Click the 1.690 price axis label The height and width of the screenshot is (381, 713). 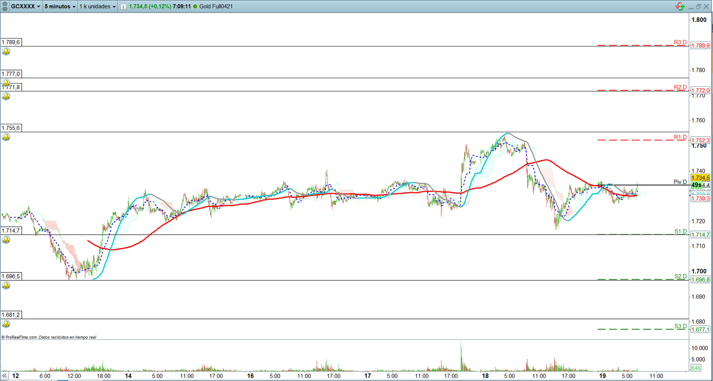click(698, 296)
